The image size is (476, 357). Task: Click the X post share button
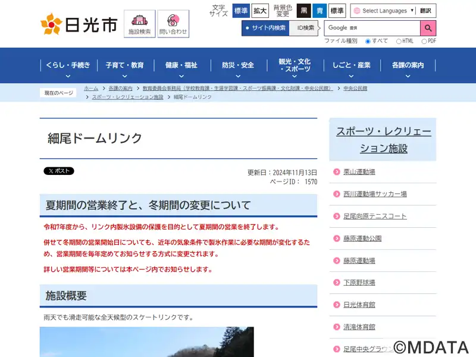(x=59, y=171)
